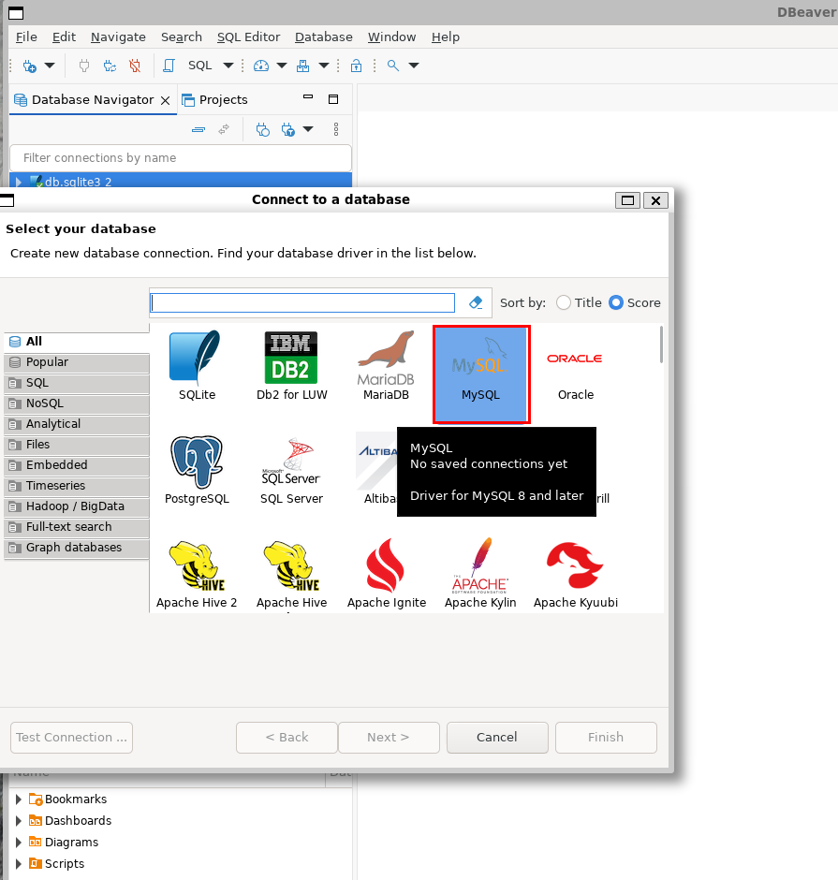Clear the driver search filter with the eraser icon
This screenshot has height=880, width=838.
tap(476, 302)
